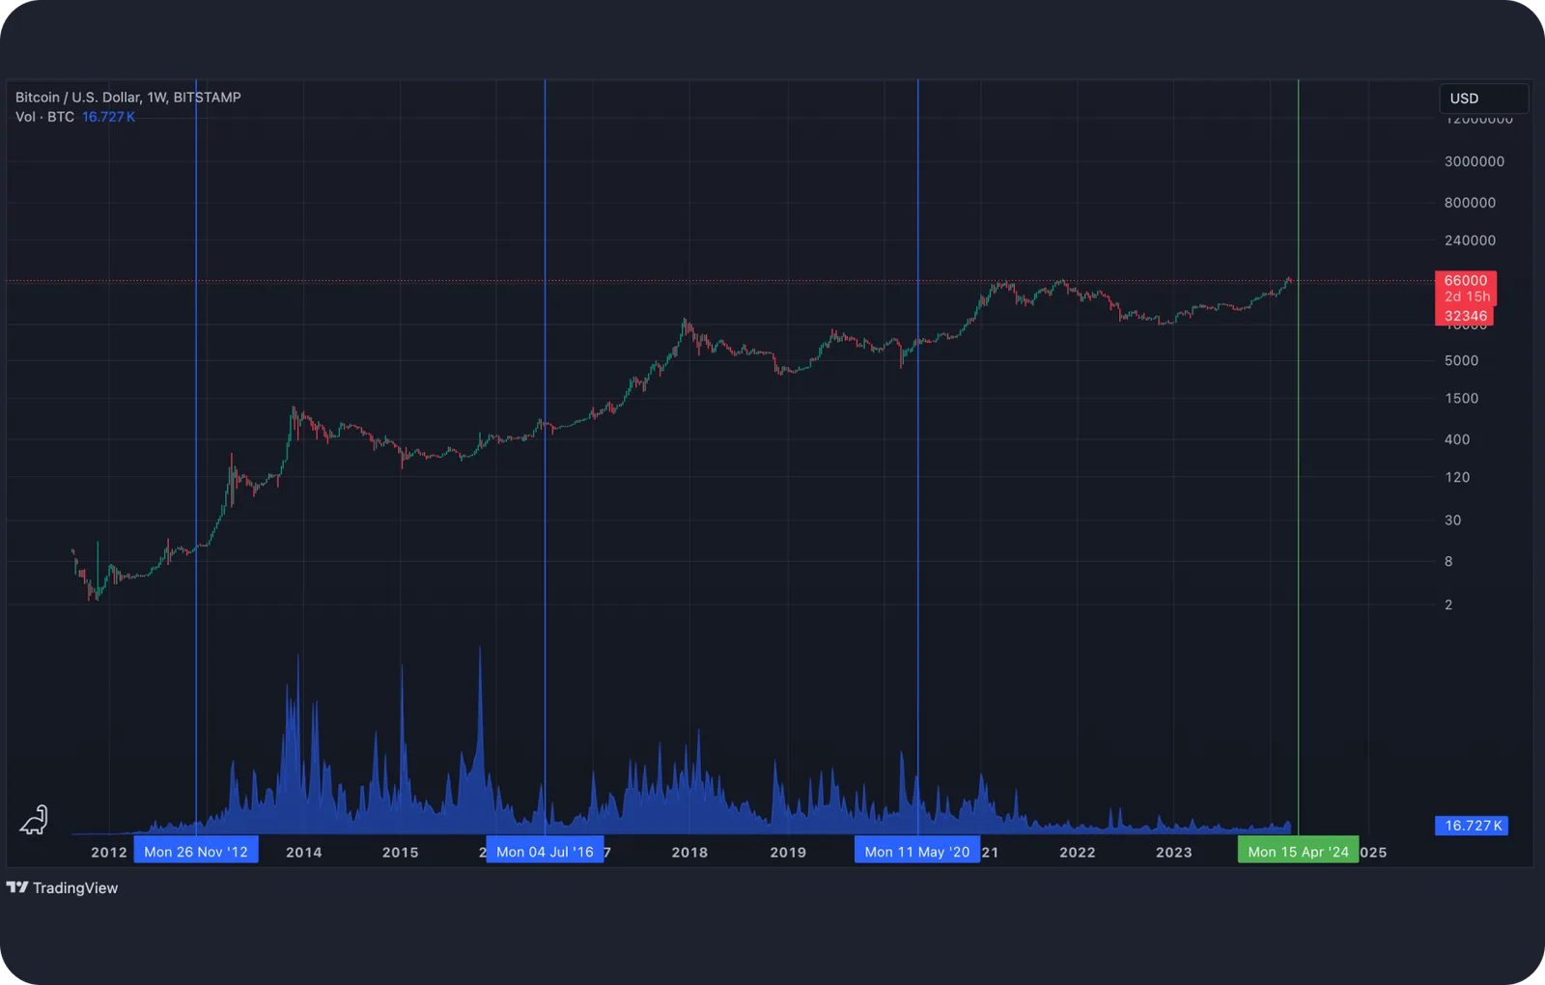This screenshot has height=985, width=1545.
Task: Click the 3000000 price axis label
Action: click(1475, 161)
